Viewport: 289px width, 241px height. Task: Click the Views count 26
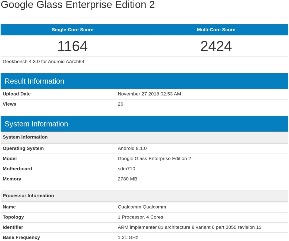(120, 104)
